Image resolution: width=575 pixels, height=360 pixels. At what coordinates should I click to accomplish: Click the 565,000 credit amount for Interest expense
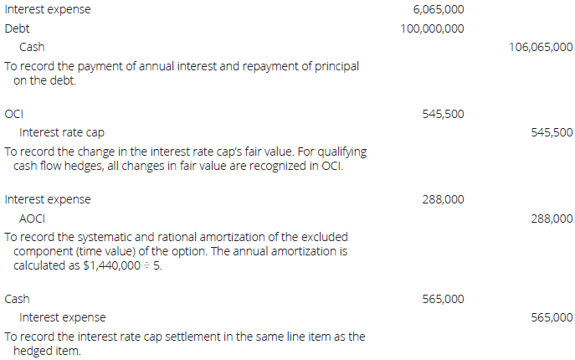tap(552, 317)
